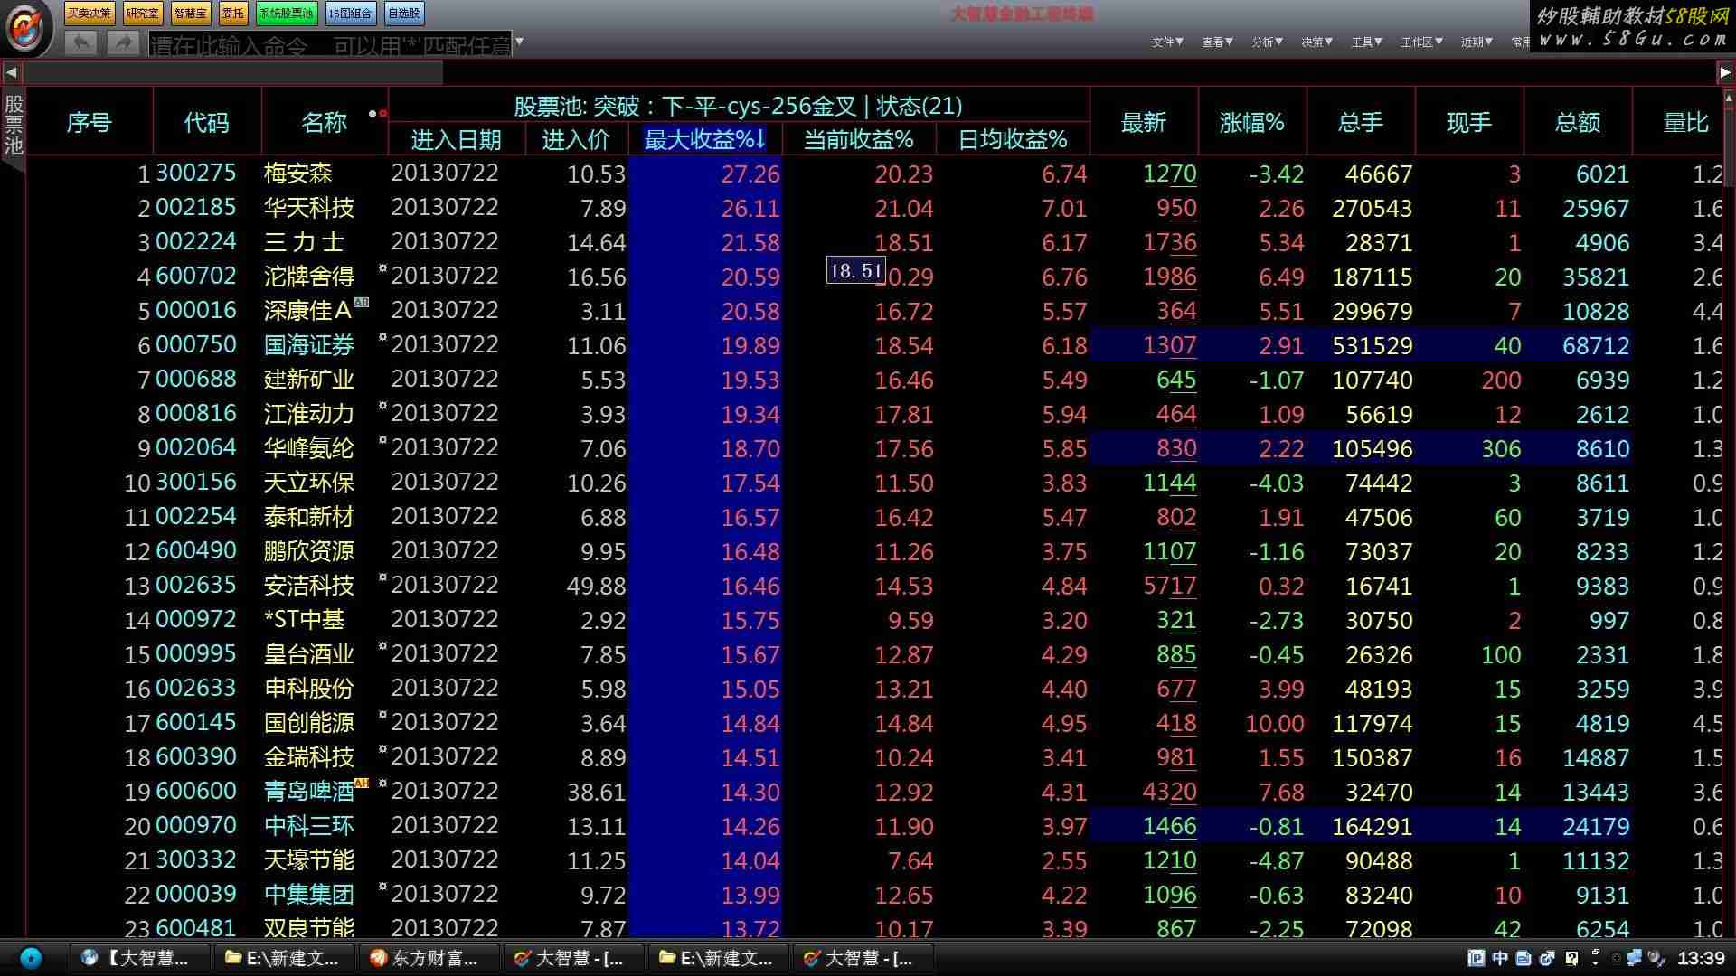Screen dimensions: 1736x976
Task: Sort by 名称 column header
Action: tap(325, 122)
